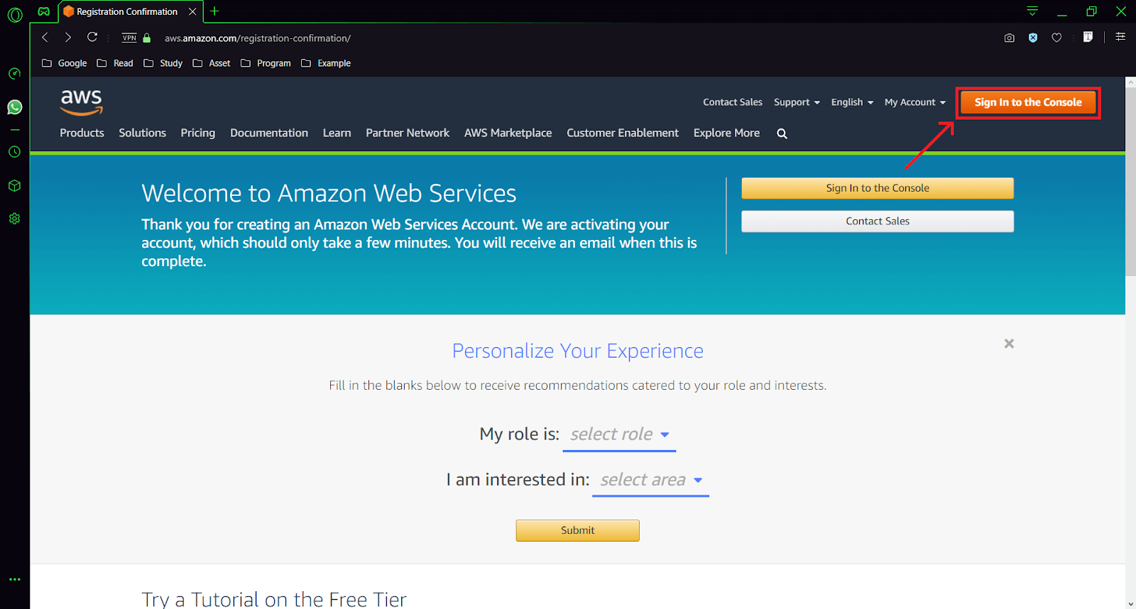1136x609 pixels.
Task: Submit the Personalize Your Experience form
Action: 577,530
